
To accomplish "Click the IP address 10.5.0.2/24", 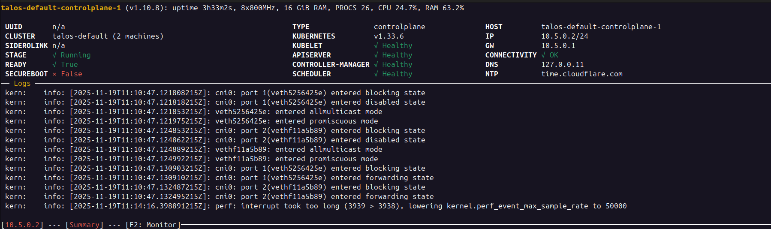I will pos(564,36).
